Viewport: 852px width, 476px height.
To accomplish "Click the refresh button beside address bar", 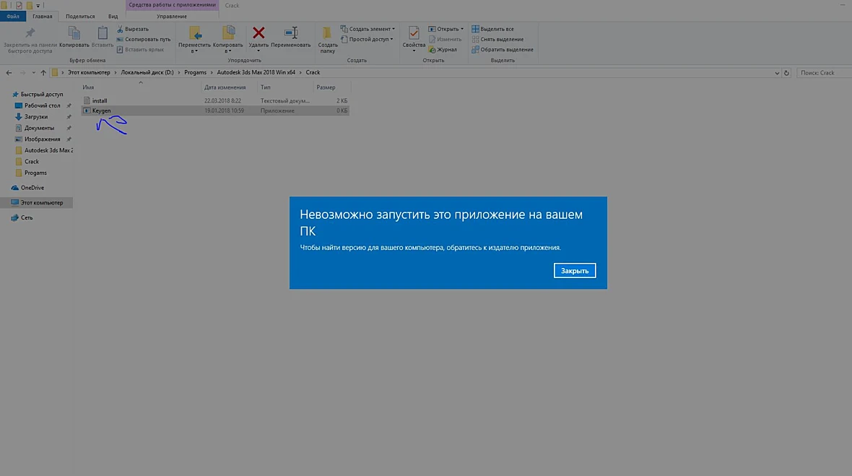I will coord(786,73).
